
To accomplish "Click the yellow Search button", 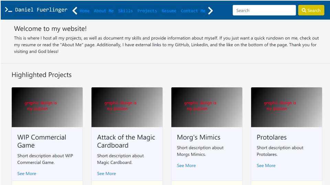I will click(311, 10).
